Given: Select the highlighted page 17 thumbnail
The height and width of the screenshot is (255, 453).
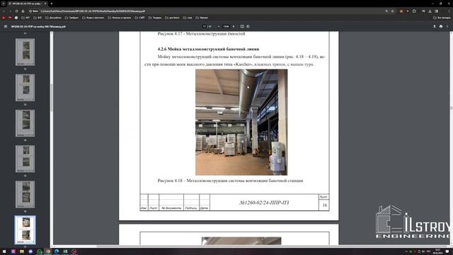Looking at the screenshot, I should click(25, 229).
